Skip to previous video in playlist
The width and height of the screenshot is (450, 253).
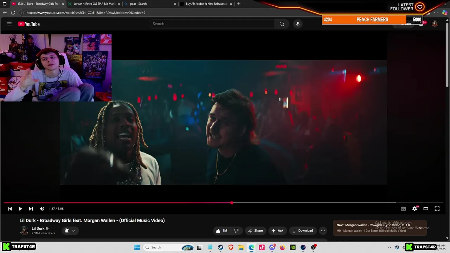tap(10, 209)
